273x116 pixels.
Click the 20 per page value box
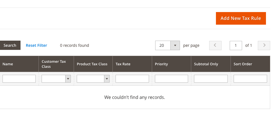click(x=163, y=45)
